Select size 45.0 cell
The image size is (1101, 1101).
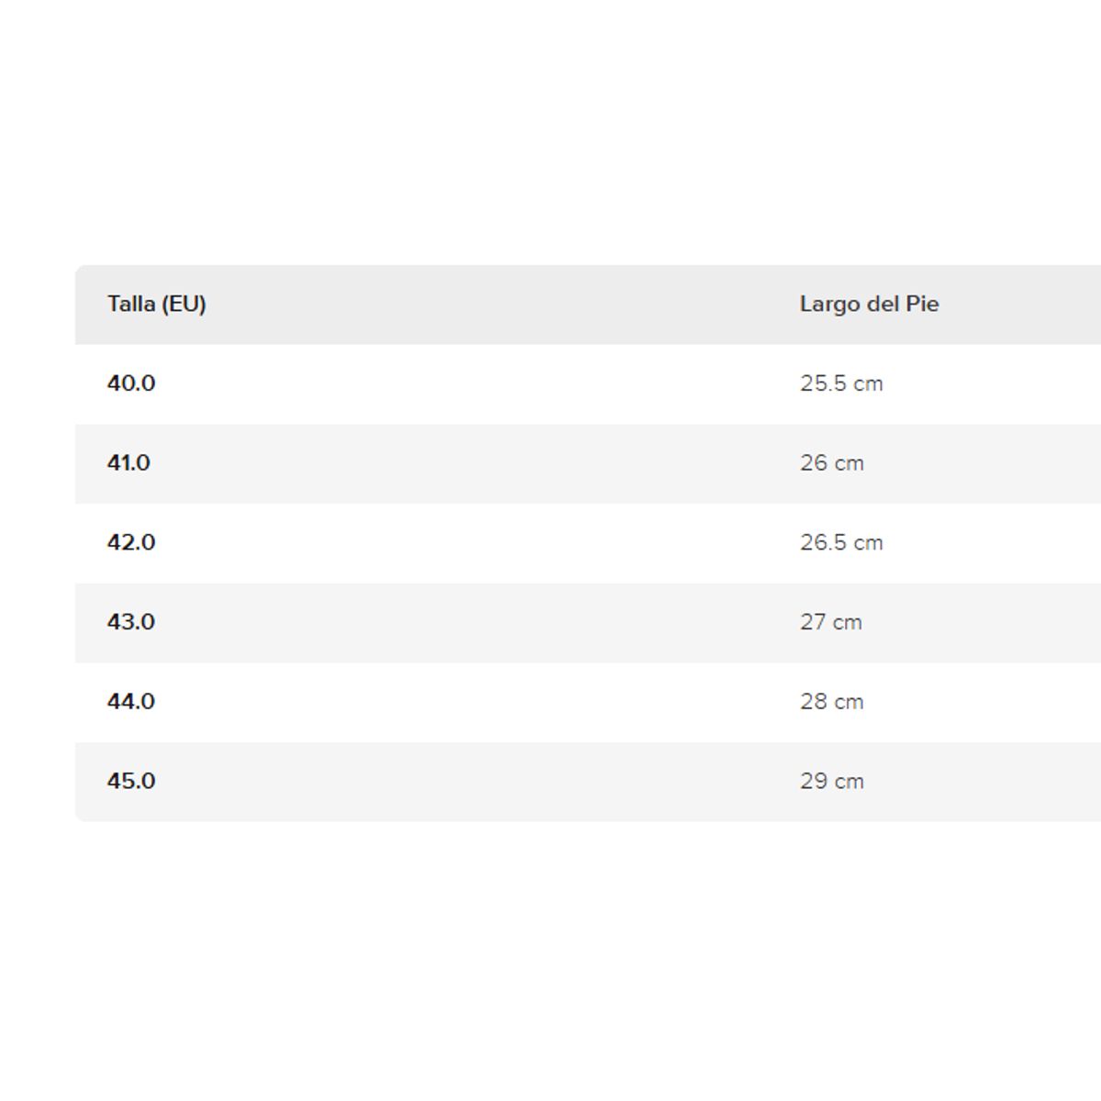(x=131, y=782)
